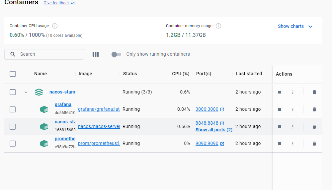Click the column layout settings icon

click(x=96, y=54)
